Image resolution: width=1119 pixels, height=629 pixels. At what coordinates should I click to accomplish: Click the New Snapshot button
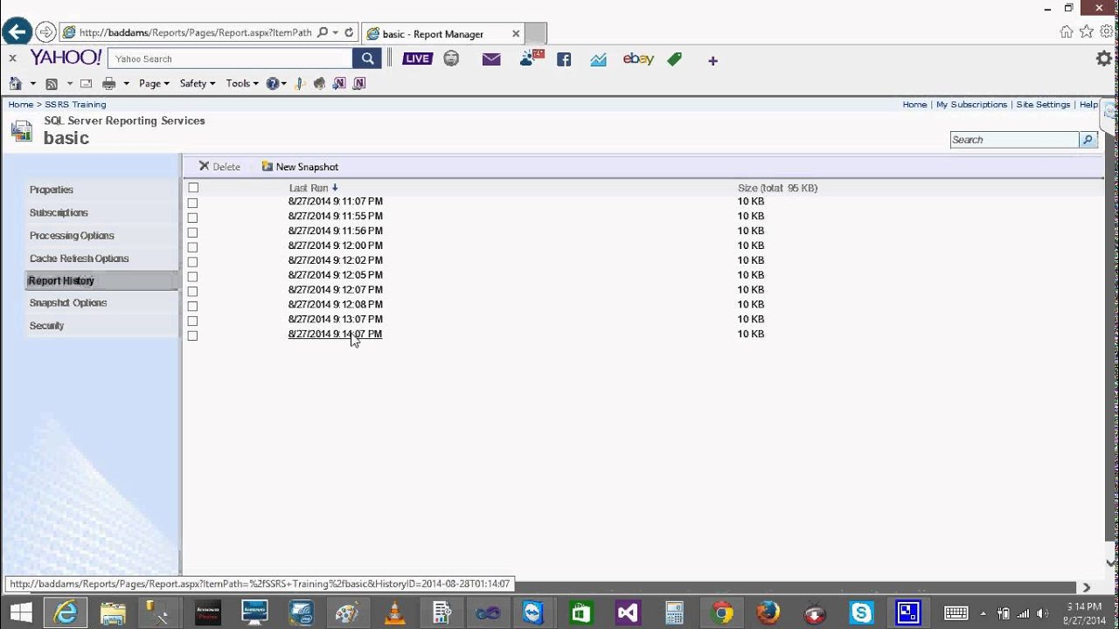tap(300, 167)
